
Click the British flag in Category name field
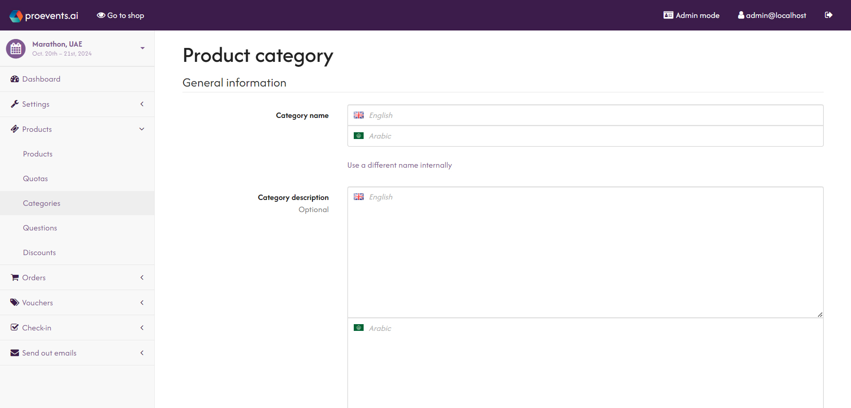coord(359,115)
